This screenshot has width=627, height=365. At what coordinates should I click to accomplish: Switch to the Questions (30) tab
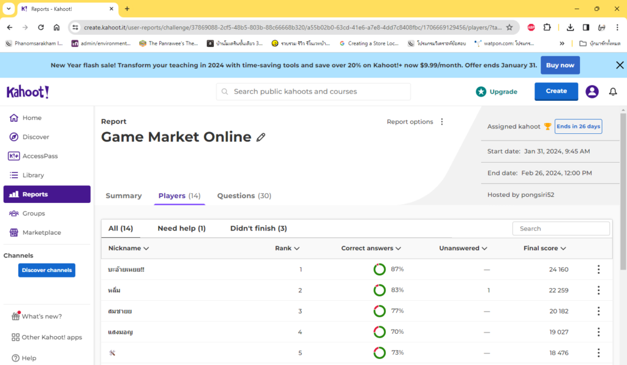point(244,196)
